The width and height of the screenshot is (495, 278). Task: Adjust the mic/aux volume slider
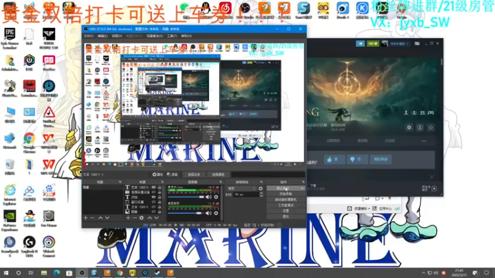[186, 197]
